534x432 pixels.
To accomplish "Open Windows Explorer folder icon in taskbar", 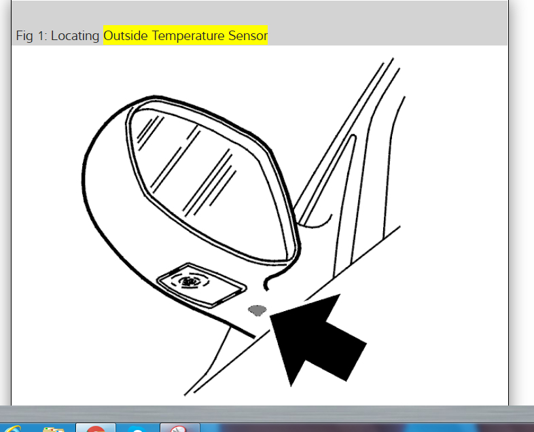I will click(54, 429).
